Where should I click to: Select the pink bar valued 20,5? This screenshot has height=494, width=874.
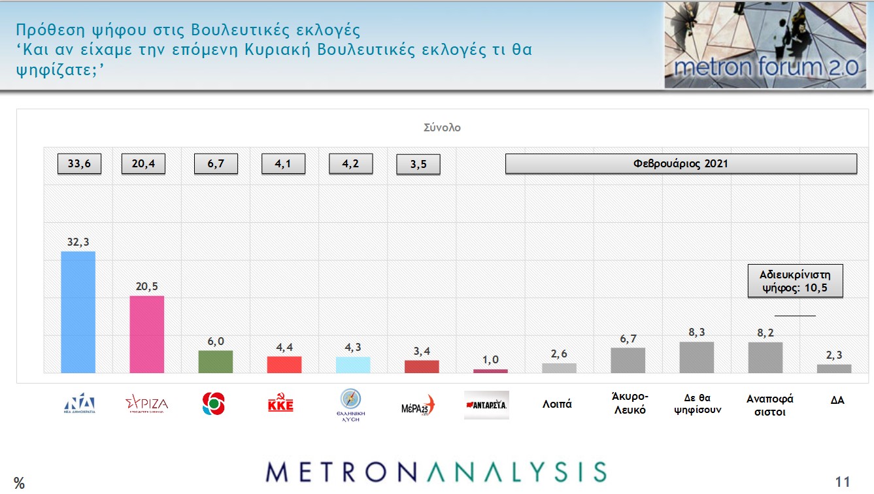click(146, 335)
